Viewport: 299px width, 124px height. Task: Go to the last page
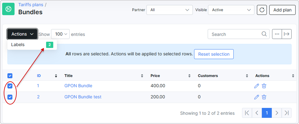287,113
